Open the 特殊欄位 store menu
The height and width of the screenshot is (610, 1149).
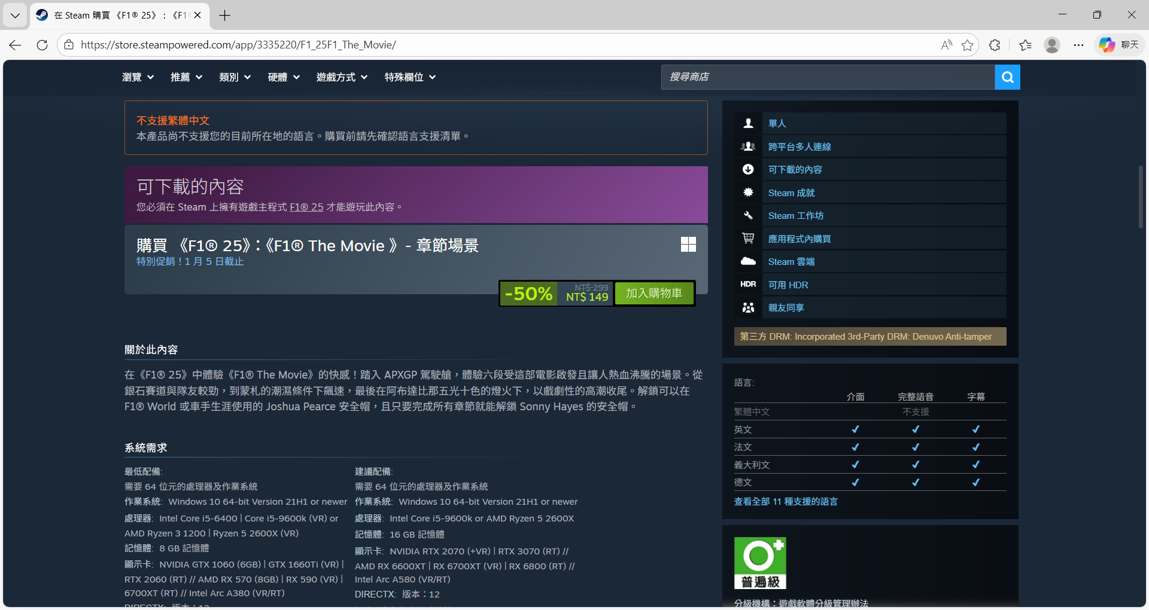coord(410,77)
